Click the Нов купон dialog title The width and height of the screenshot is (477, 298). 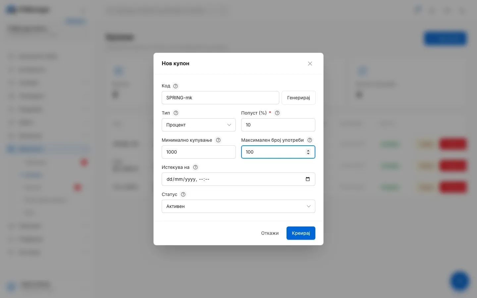coord(176,64)
